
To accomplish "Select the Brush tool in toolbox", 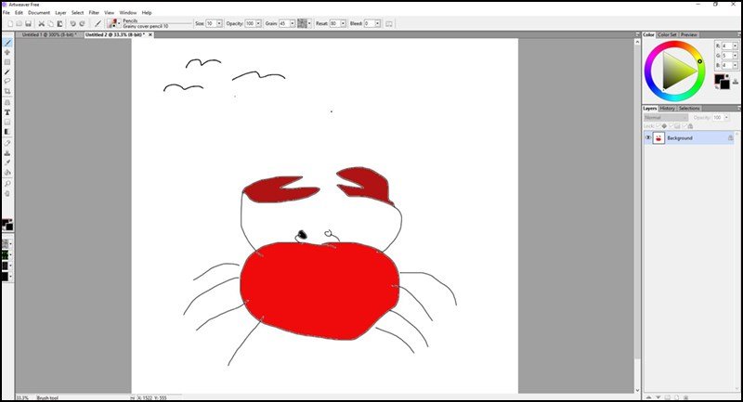I will (x=7, y=42).
